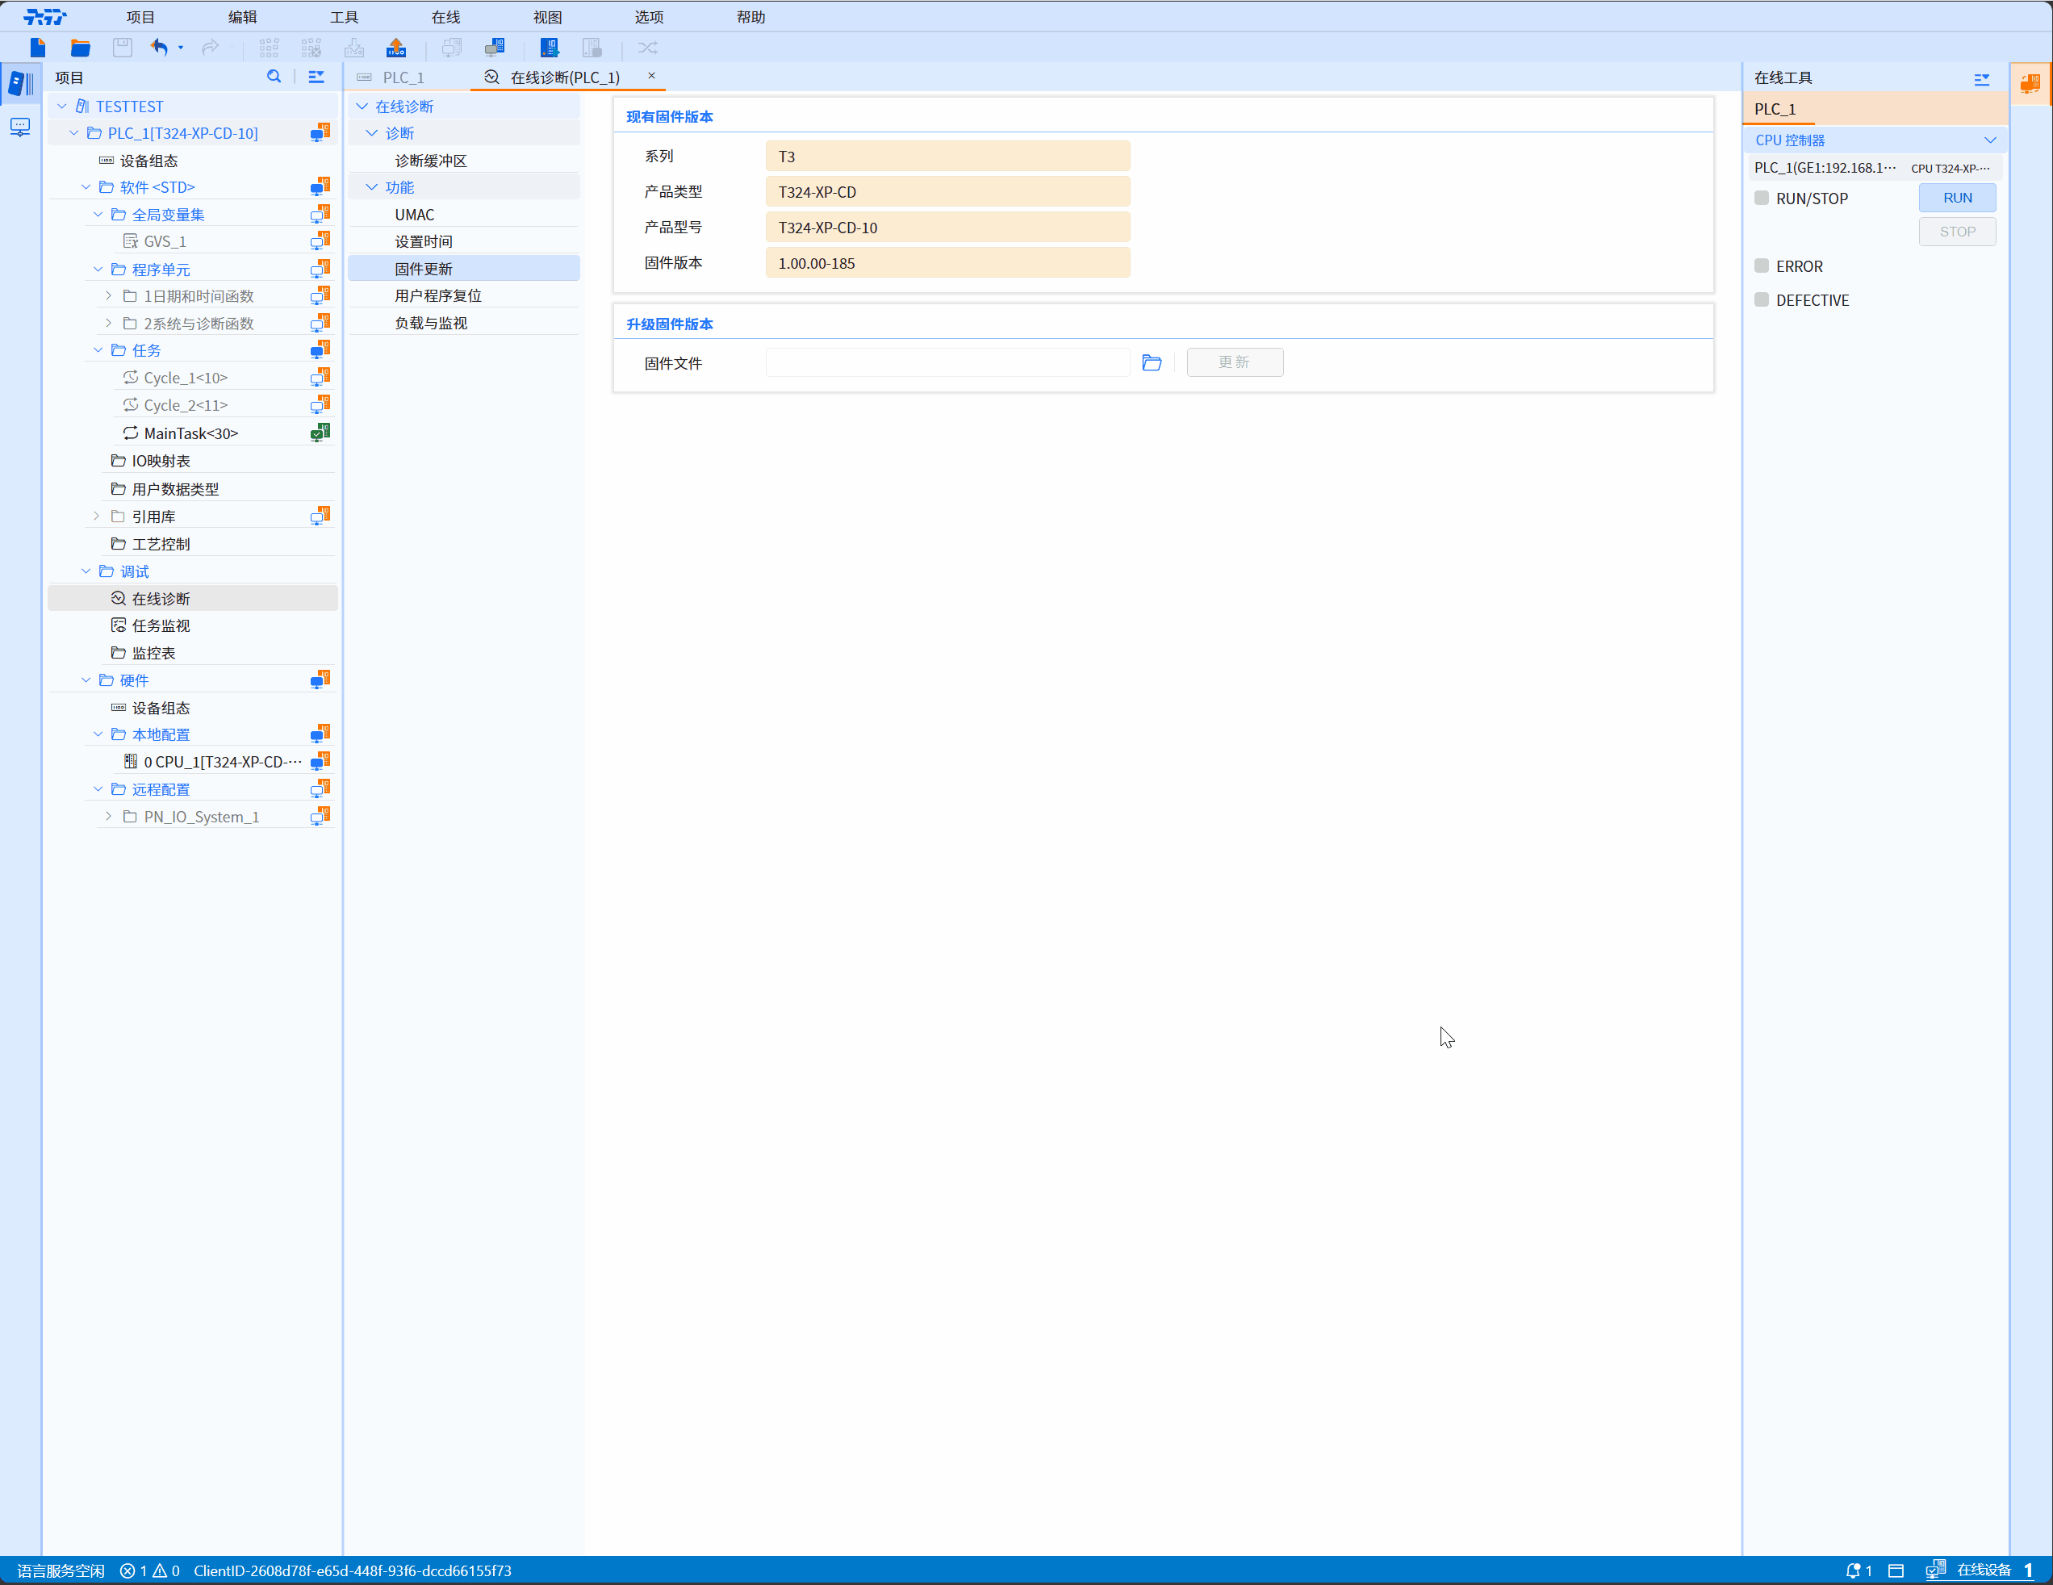The width and height of the screenshot is (2053, 1585).
Task: Click the undo arrow in the toolbar
Action: coord(160,47)
